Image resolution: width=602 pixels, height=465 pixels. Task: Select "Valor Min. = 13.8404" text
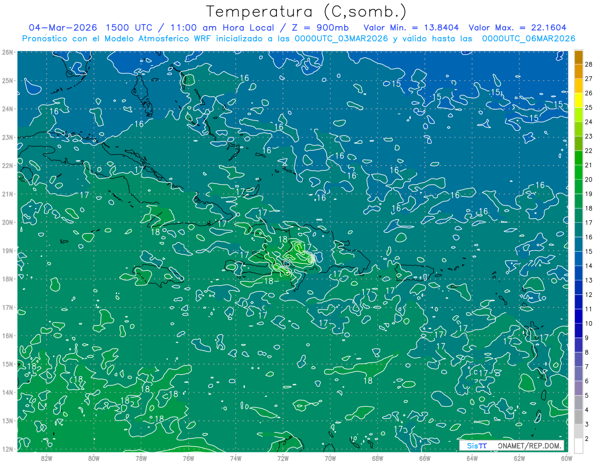click(x=411, y=28)
